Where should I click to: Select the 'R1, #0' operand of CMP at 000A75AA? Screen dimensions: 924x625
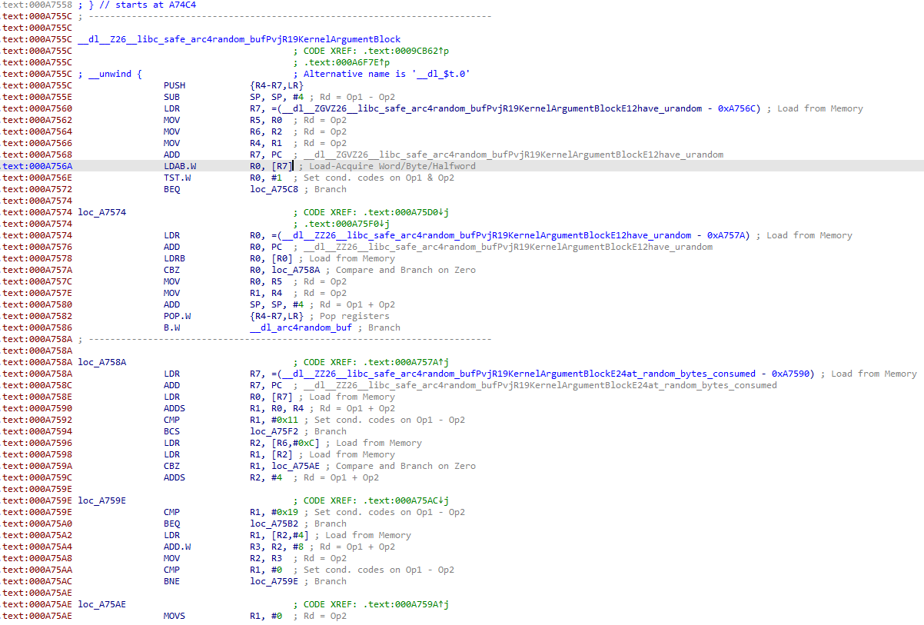[266, 570]
